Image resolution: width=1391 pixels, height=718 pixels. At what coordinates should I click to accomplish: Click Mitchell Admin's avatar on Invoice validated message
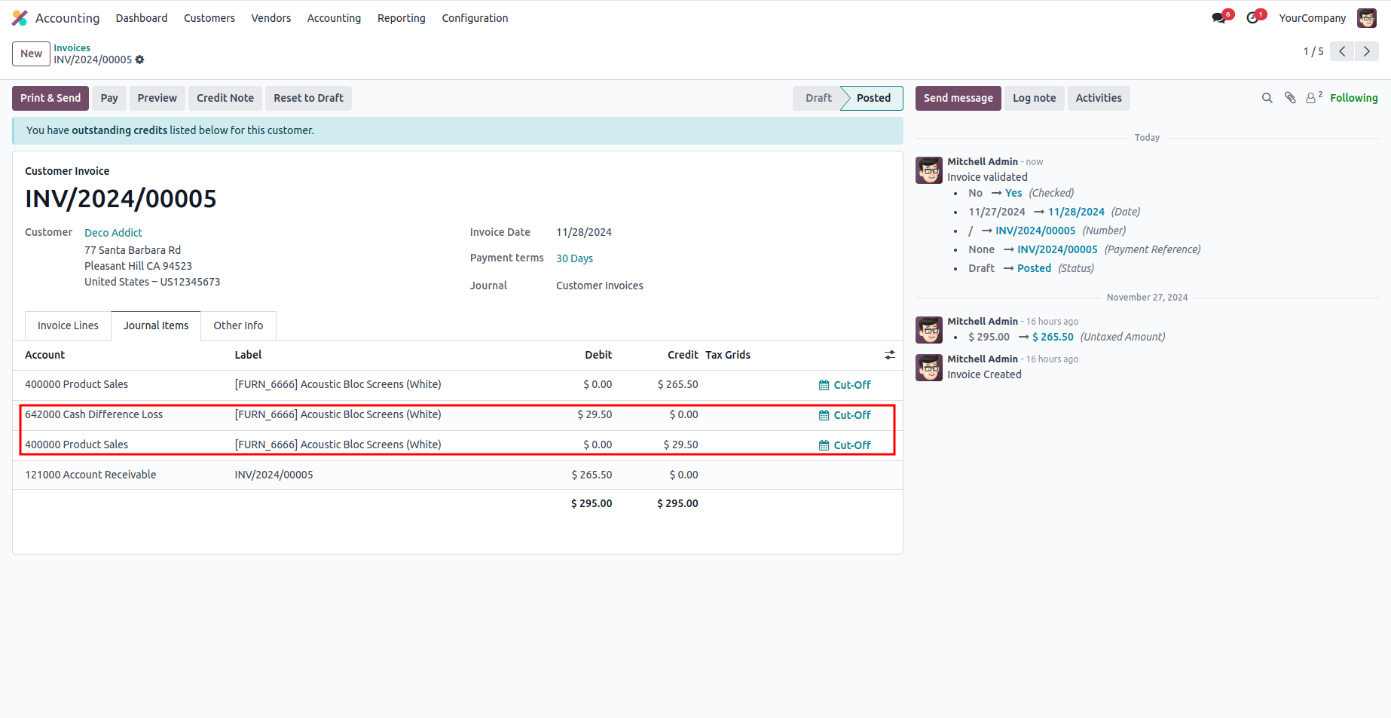(x=929, y=170)
